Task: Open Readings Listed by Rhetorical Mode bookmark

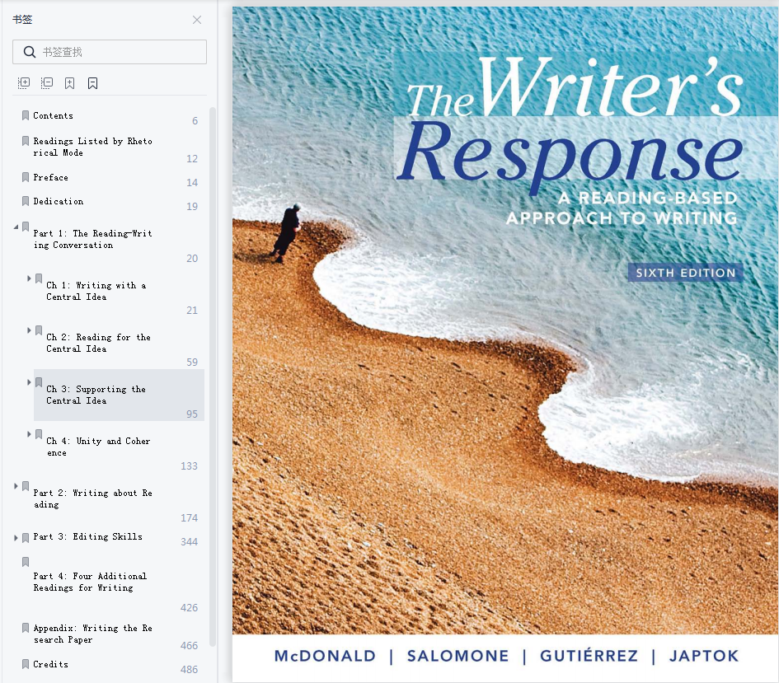Action: (92, 147)
